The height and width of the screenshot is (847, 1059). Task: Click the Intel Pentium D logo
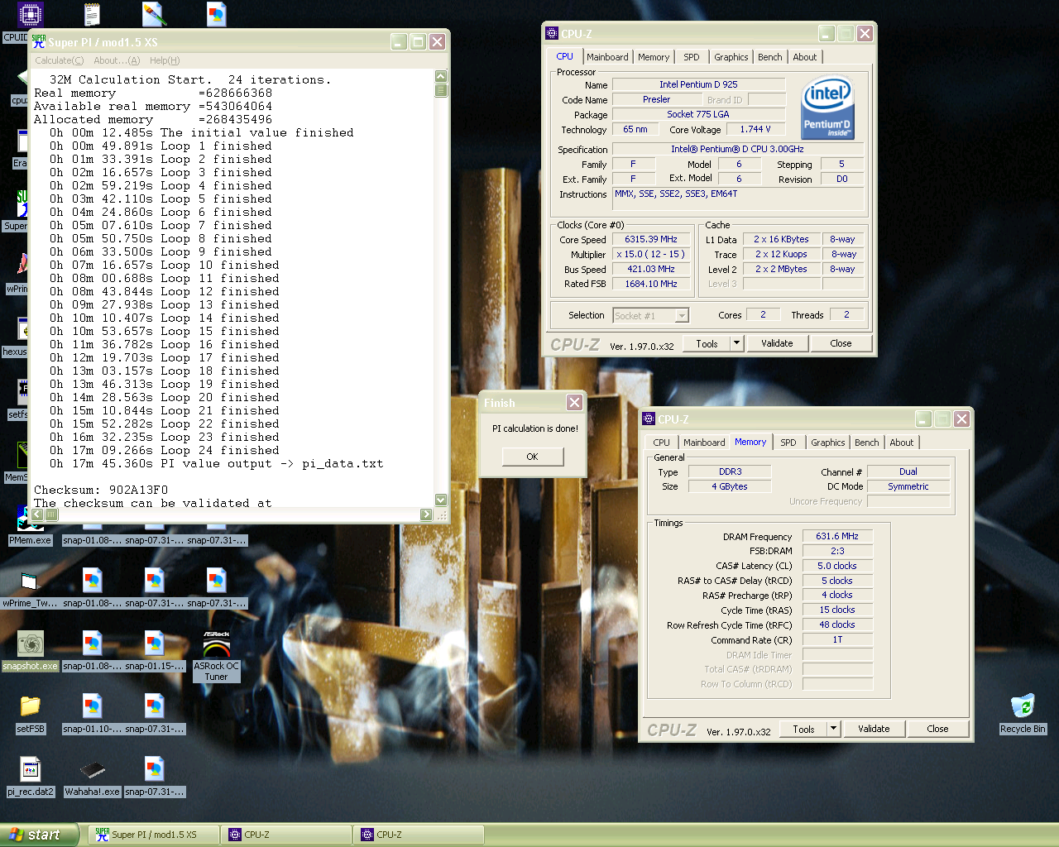[x=827, y=107]
